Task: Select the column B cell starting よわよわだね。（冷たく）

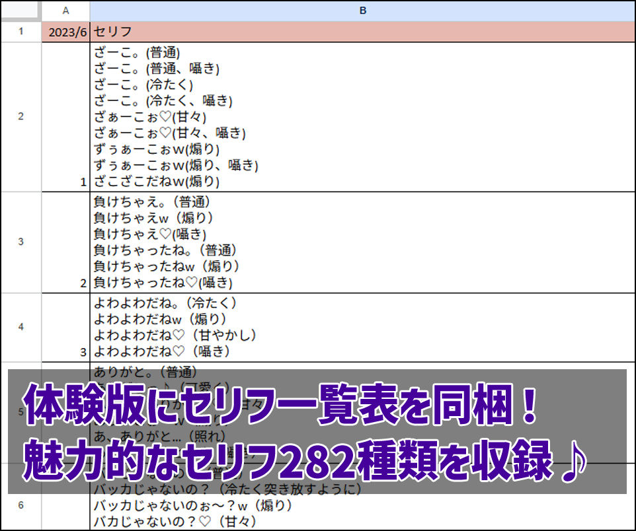Action: click(362, 327)
